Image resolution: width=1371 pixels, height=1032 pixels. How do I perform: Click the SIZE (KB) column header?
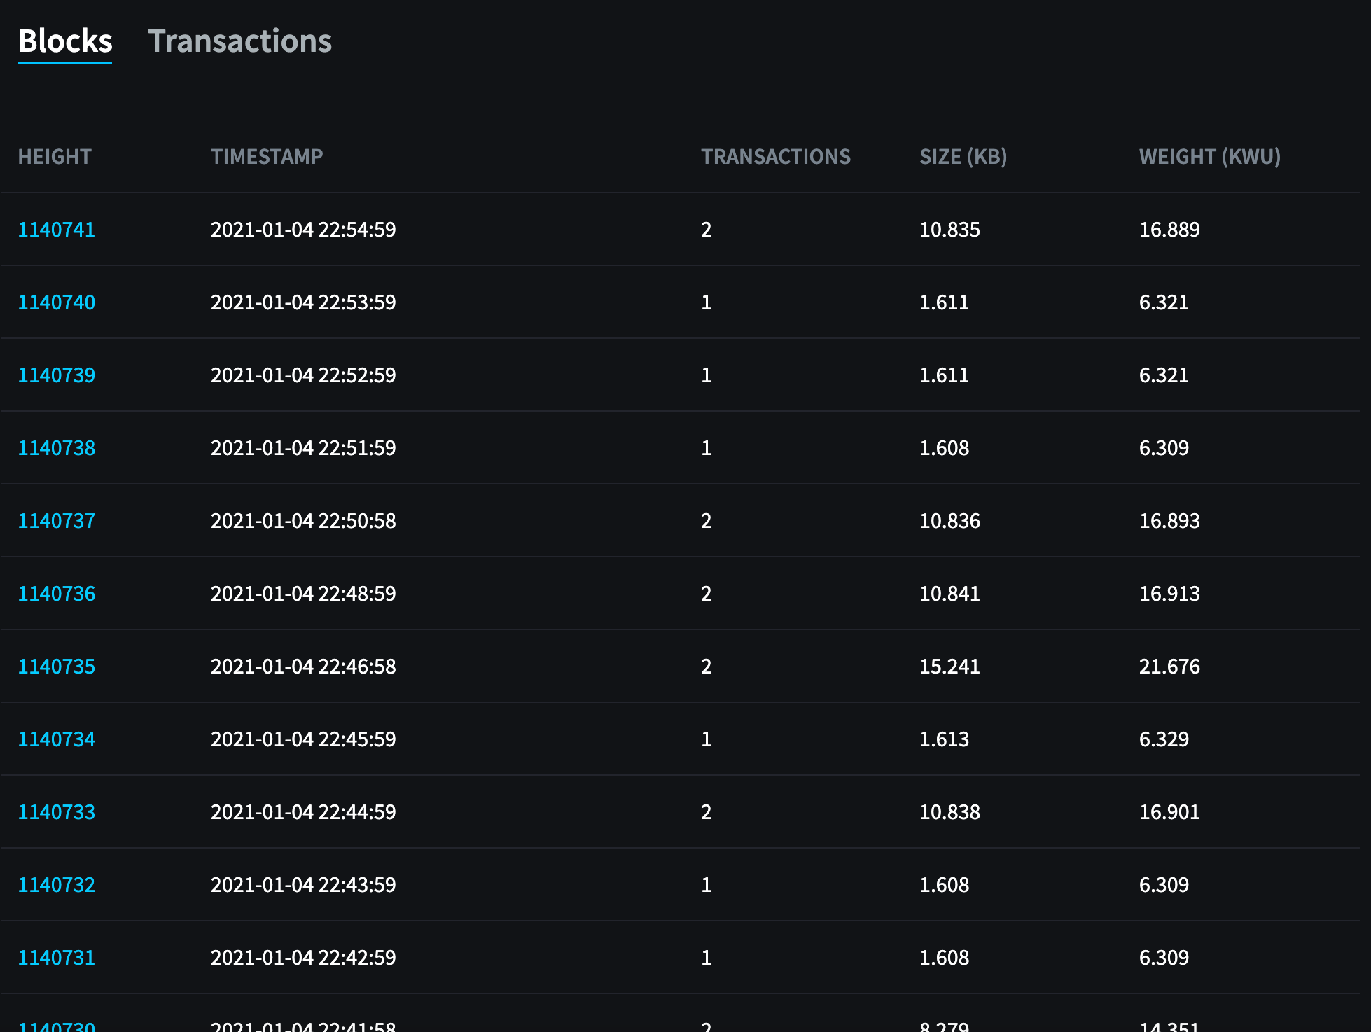pos(963,156)
